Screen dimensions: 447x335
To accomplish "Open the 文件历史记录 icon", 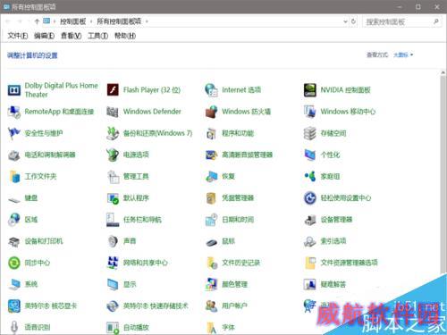I will tap(211, 263).
